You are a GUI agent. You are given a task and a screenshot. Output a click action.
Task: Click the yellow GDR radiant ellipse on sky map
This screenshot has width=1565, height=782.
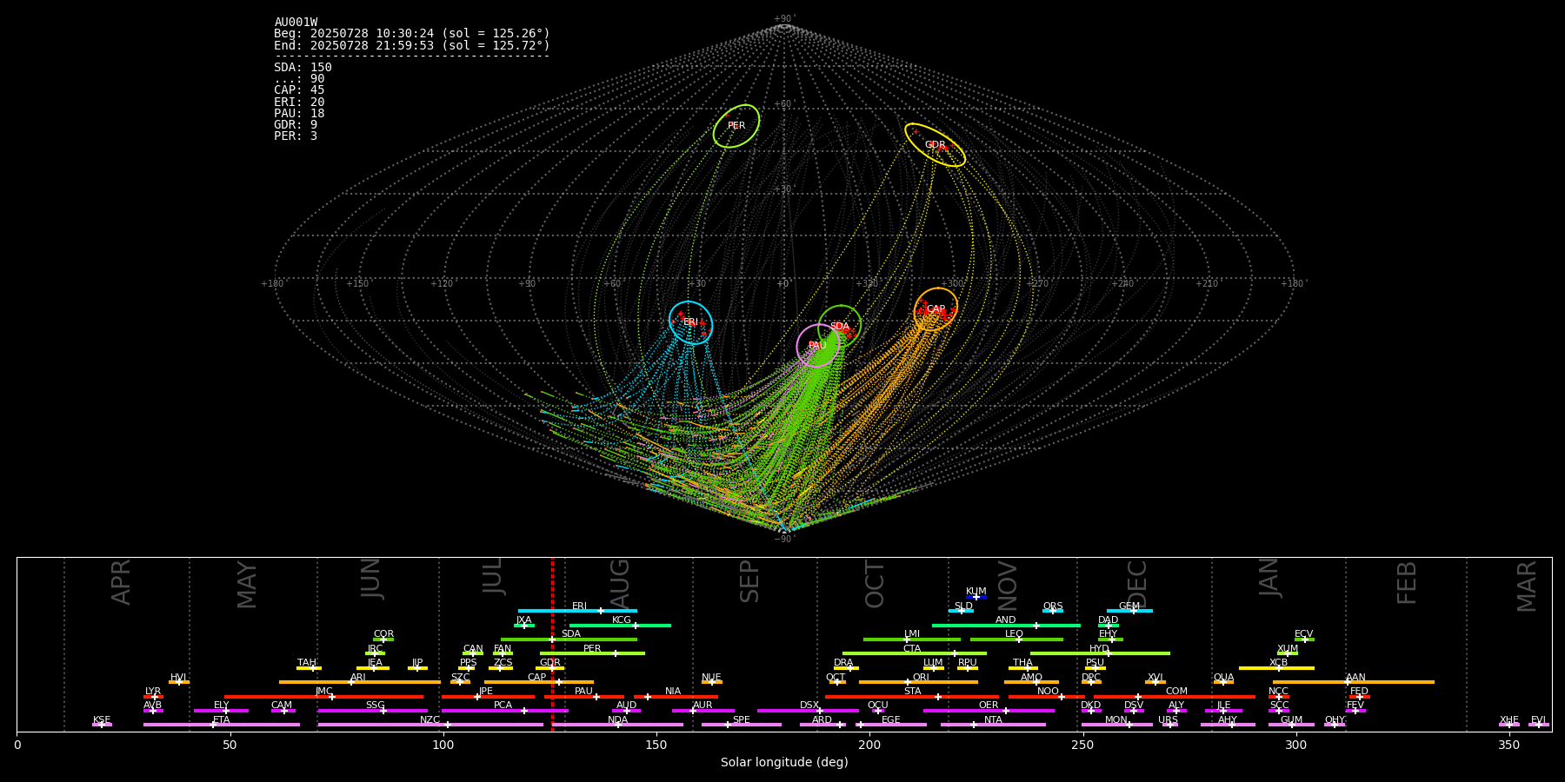(x=935, y=145)
